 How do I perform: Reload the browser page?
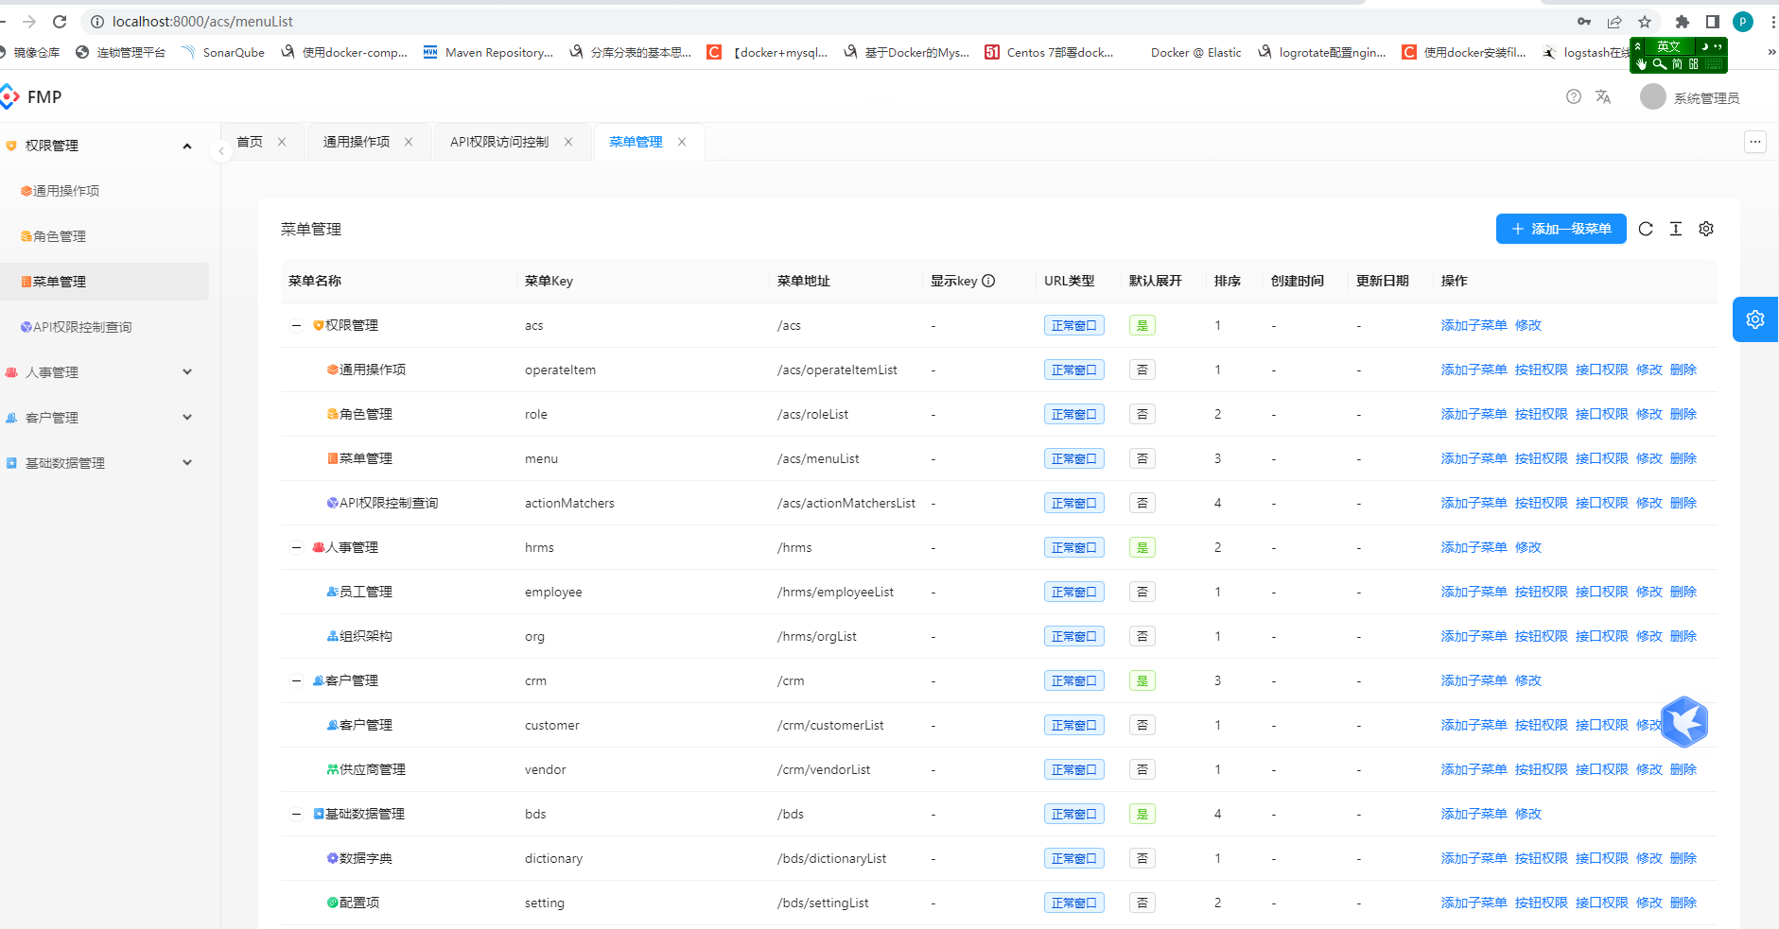[x=60, y=21]
